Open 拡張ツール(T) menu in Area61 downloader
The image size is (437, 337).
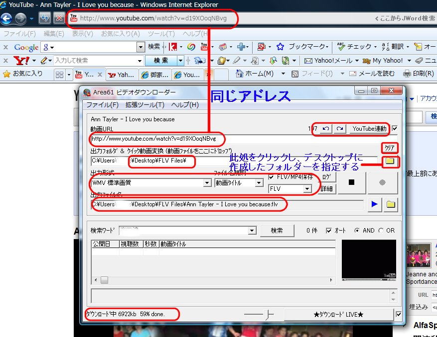(145, 105)
